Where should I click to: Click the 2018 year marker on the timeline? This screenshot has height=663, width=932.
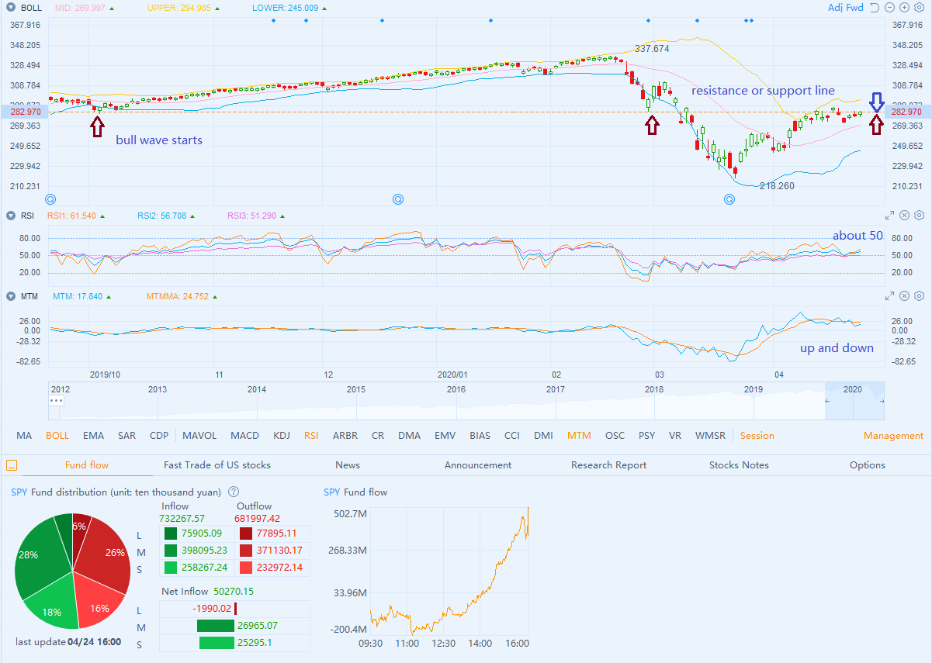pos(653,389)
